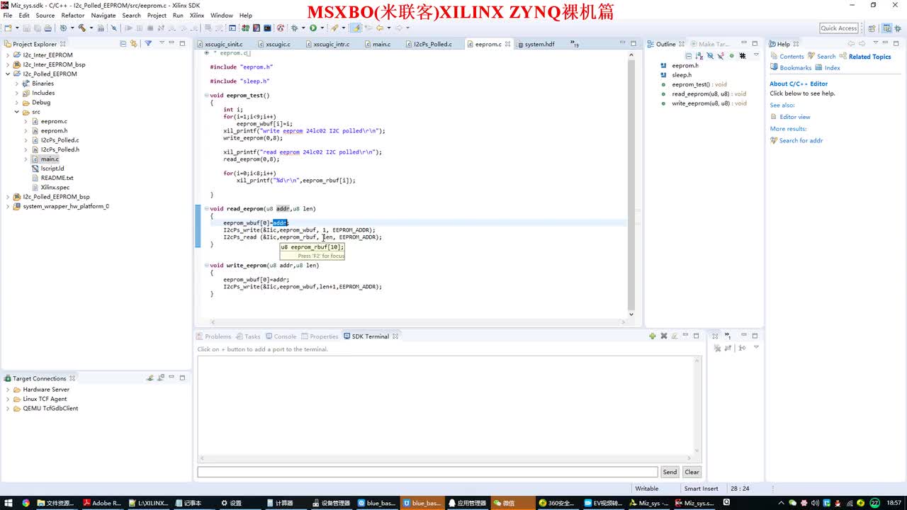Click the Quick Access search box
Image resolution: width=907 pixels, height=510 pixels.
(839, 28)
